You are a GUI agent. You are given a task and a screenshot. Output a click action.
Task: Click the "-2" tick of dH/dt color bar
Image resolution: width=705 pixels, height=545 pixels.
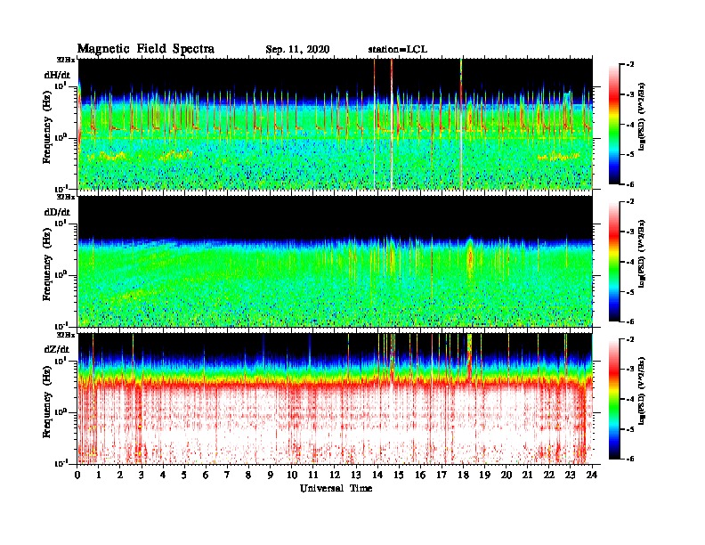[629, 65]
